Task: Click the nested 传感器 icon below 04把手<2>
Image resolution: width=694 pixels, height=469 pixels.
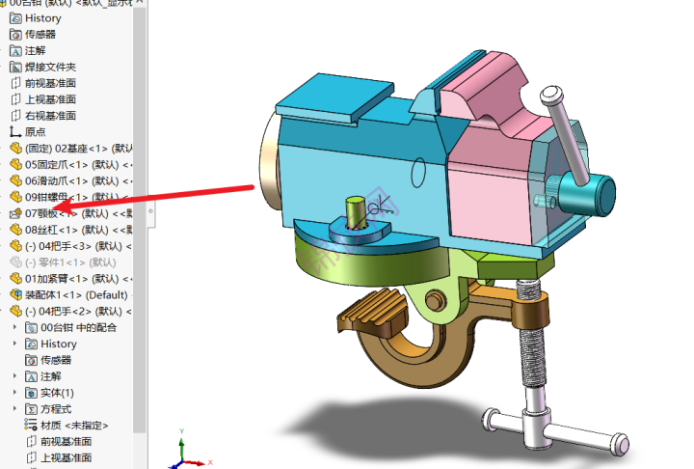Action: point(31,360)
